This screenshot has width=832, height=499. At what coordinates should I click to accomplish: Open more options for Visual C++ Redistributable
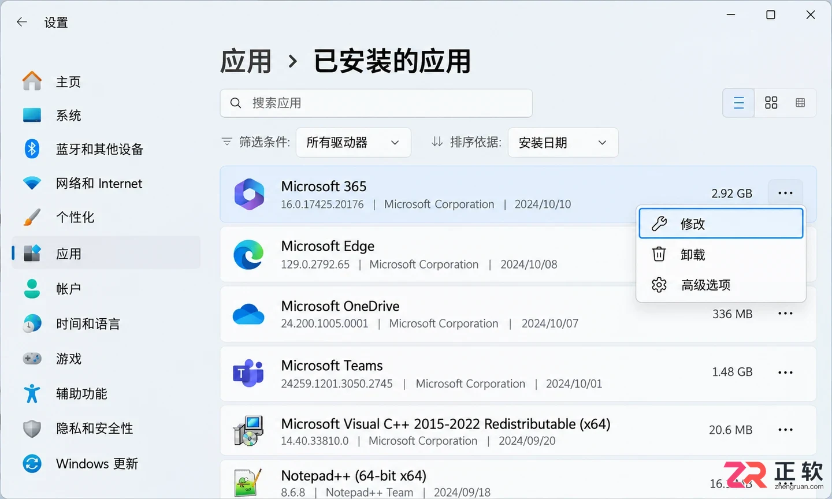[785, 430]
